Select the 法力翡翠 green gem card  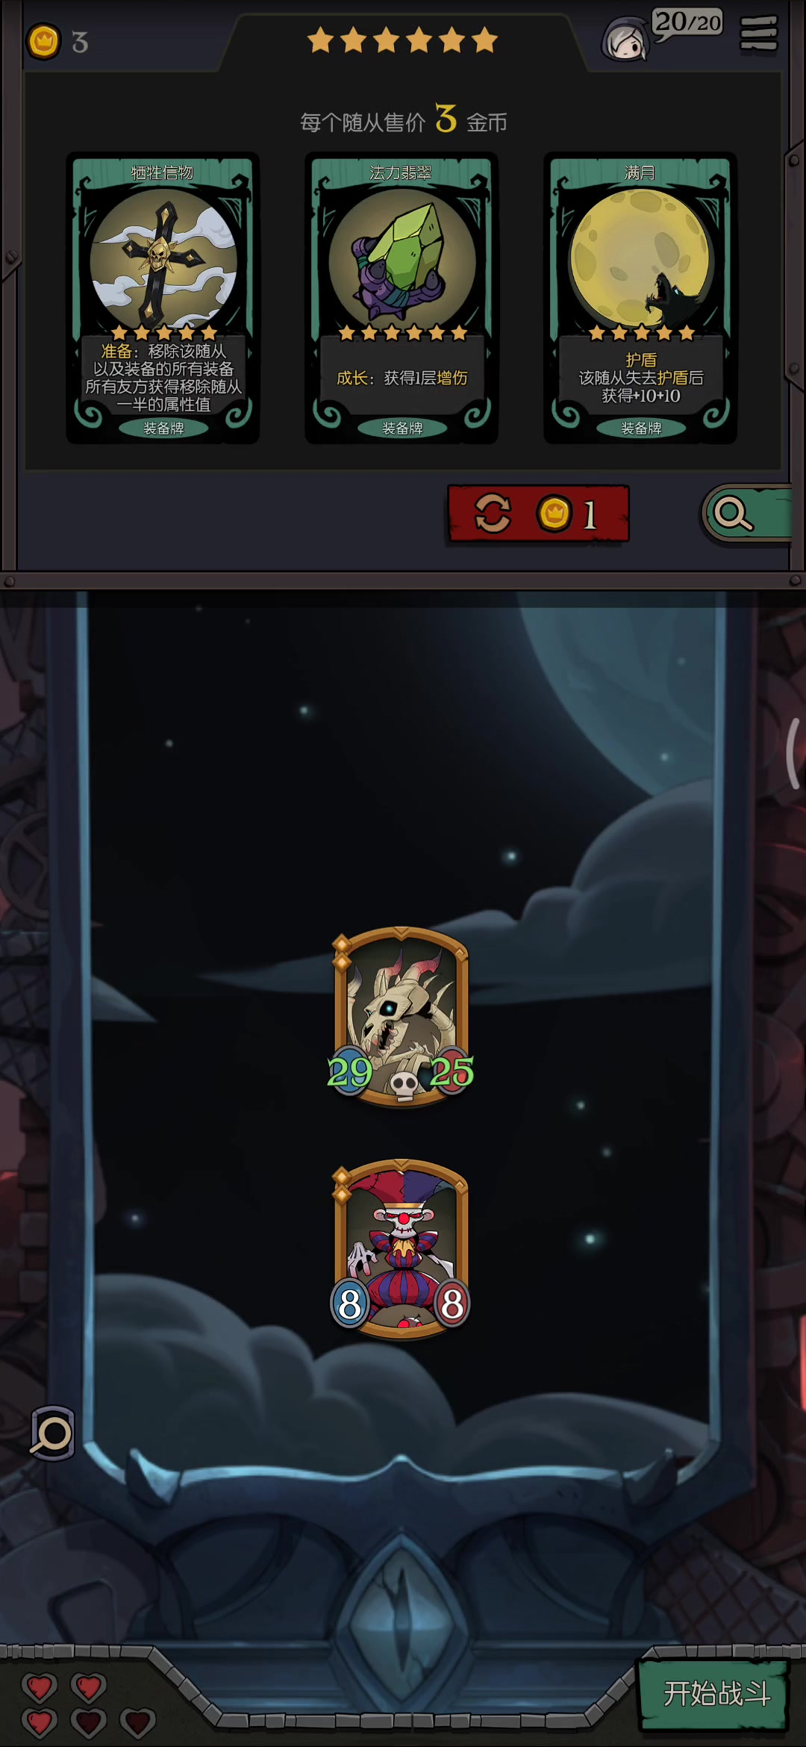[402, 298]
